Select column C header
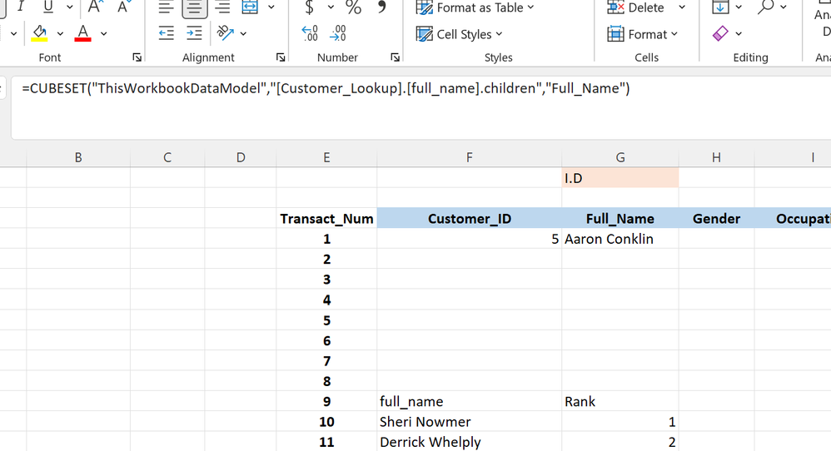The height and width of the screenshot is (451, 831). click(x=167, y=157)
